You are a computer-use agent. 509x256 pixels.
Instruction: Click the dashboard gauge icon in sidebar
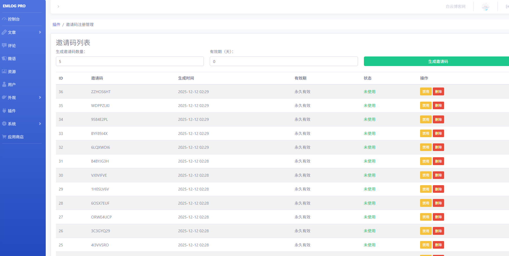pyautogui.click(x=4, y=19)
